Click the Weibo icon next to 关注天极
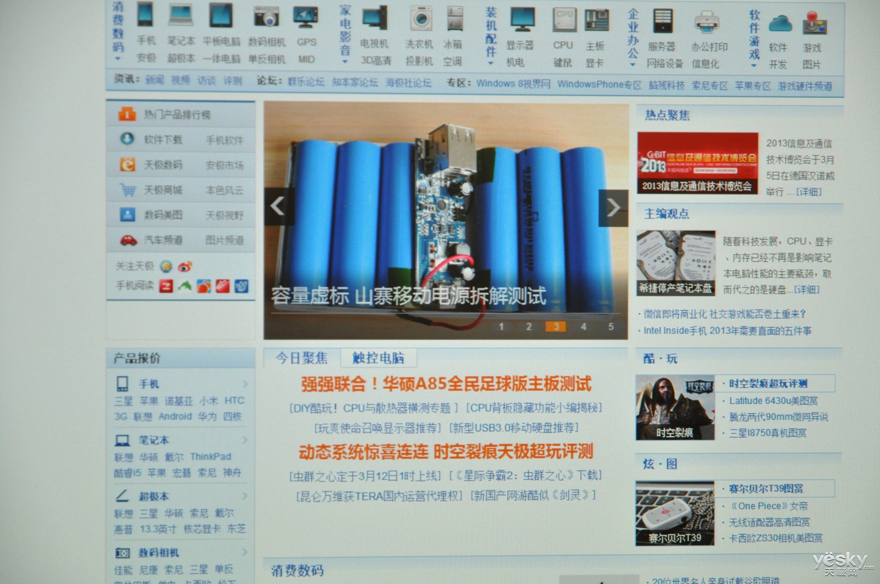The image size is (880, 584). pos(185,266)
